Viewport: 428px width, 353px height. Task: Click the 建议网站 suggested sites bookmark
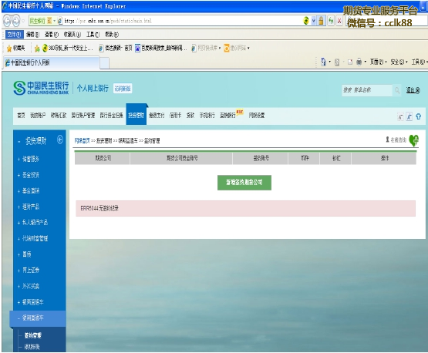pyautogui.click(x=237, y=49)
